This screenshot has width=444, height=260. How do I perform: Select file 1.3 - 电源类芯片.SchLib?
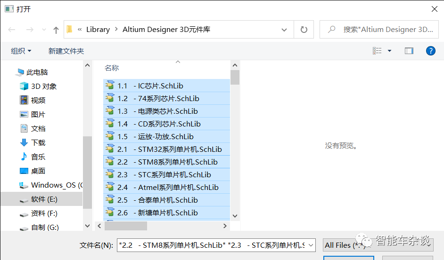coord(166,111)
